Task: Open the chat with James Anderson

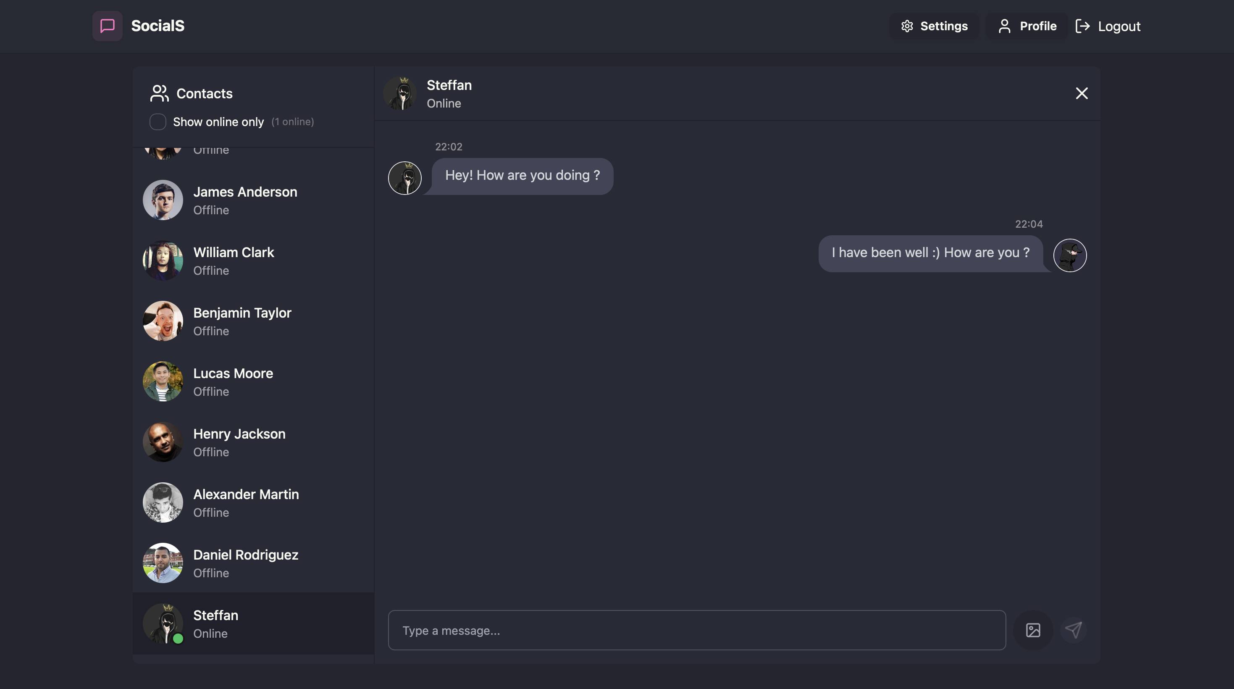Action: (253, 200)
